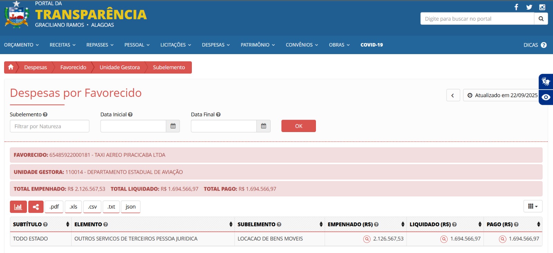
Task: Focus the portal search input field
Action: coord(477,19)
